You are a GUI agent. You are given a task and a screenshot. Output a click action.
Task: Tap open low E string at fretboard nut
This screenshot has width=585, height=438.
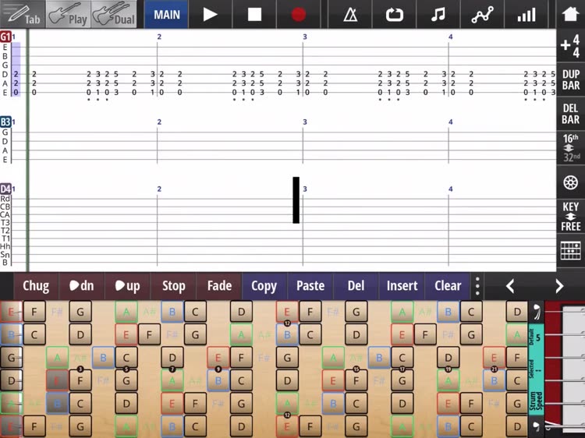tap(10, 426)
